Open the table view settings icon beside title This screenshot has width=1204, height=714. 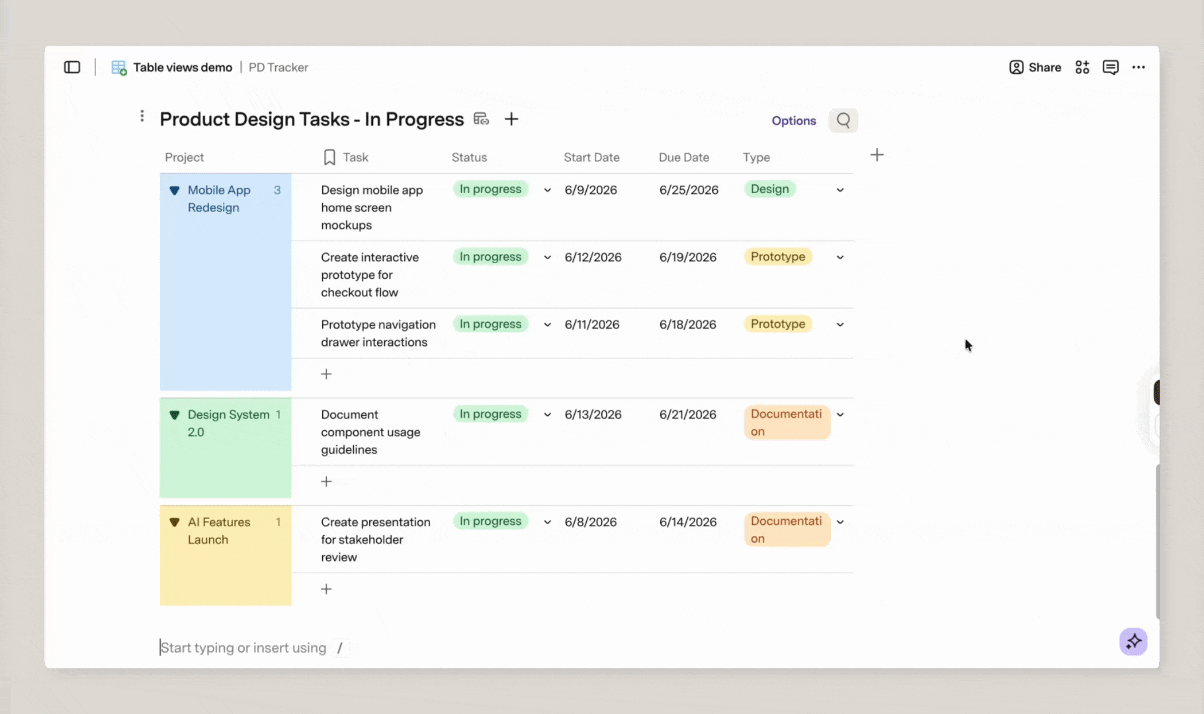click(482, 119)
